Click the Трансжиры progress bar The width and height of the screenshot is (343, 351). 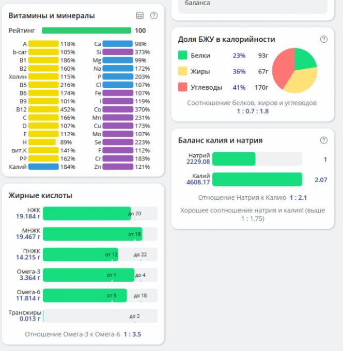click(x=100, y=316)
